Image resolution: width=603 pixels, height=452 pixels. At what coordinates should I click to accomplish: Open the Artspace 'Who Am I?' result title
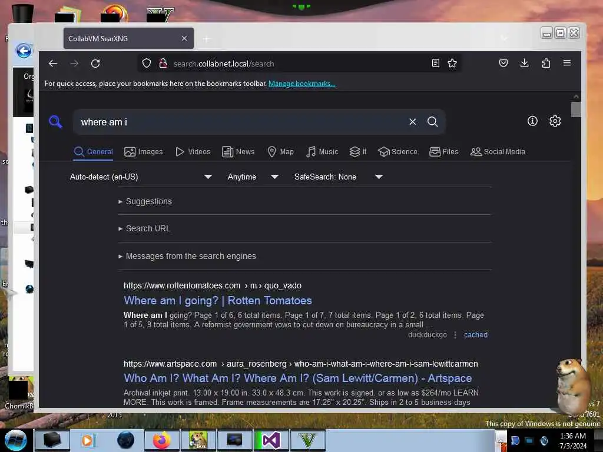point(297,378)
